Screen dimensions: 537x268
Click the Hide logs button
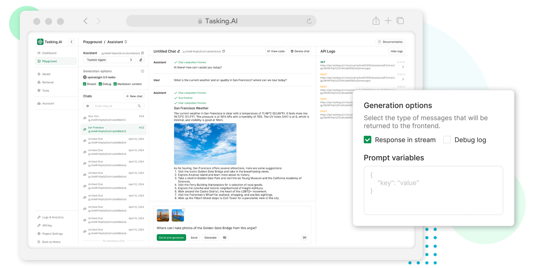(x=396, y=51)
